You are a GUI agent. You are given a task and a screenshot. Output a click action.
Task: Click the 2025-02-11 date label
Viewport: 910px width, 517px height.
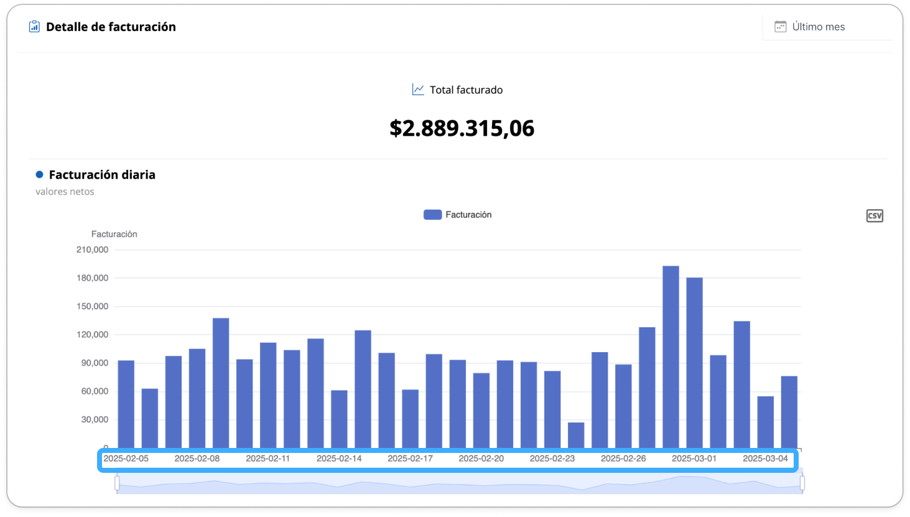coord(268,459)
